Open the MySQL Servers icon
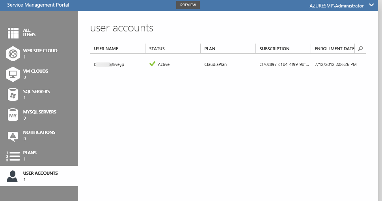 click(13, 115)
